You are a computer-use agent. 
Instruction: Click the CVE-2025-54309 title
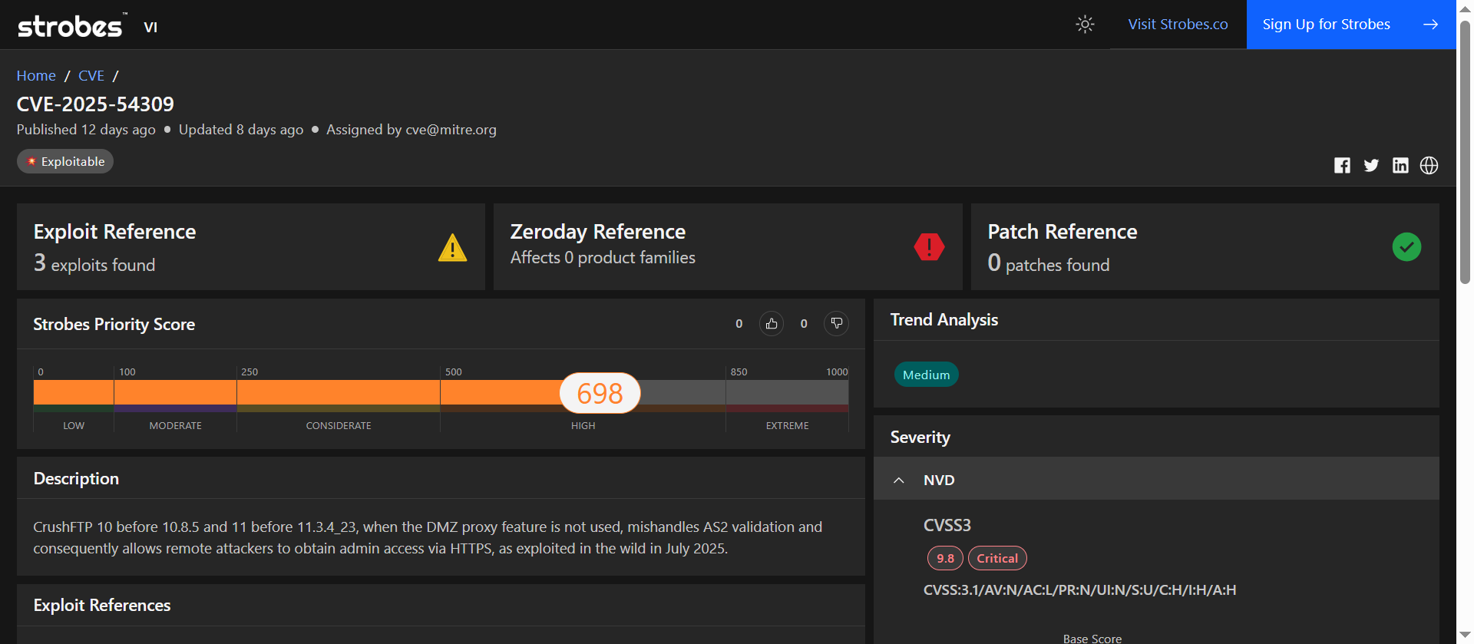click(x=95, y=104)
